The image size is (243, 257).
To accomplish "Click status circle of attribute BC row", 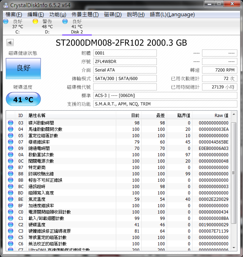I will [x=11, y=187].
